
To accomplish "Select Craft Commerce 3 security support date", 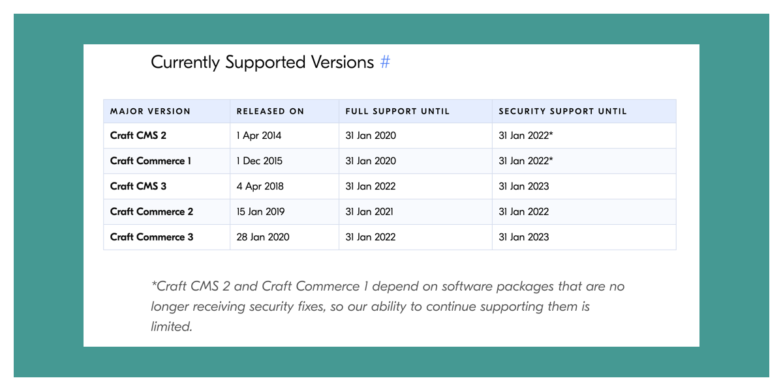I will coord(524,237).
